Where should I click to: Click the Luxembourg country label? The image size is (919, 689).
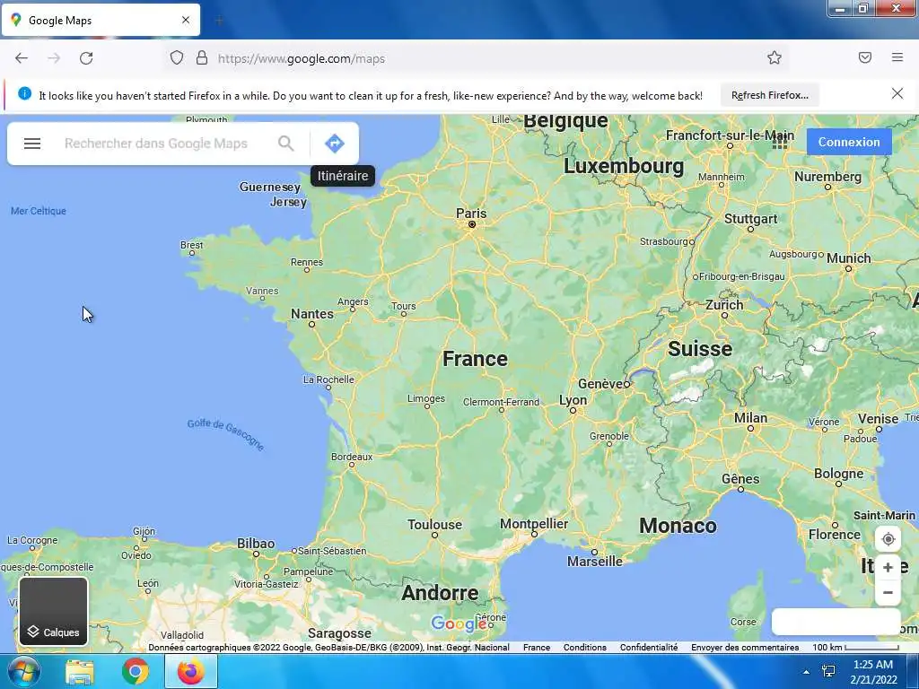pos(624,166)
